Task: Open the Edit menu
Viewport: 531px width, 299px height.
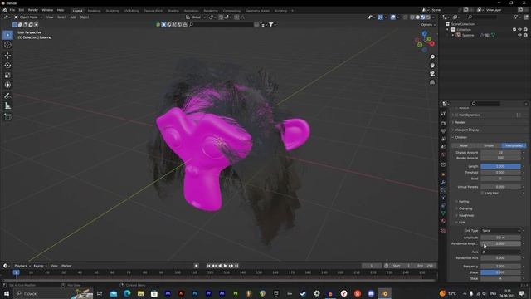Action: [22, 10]
